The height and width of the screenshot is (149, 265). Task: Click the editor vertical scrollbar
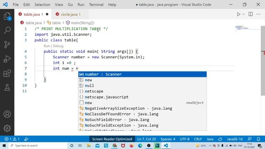tap(263, 61)
